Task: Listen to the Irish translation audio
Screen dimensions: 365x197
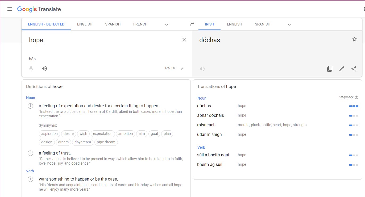Action: (202, 69)
